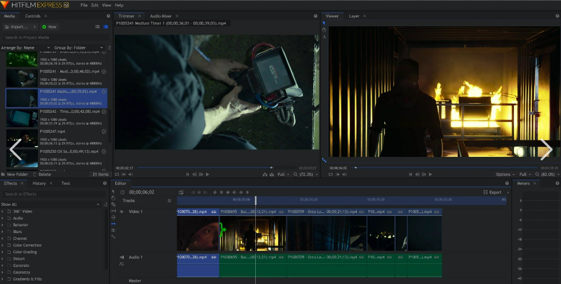Screen dimensions: 561x284
Task: Click Delete in the Media panel
Action: click(x=42, y=174)
